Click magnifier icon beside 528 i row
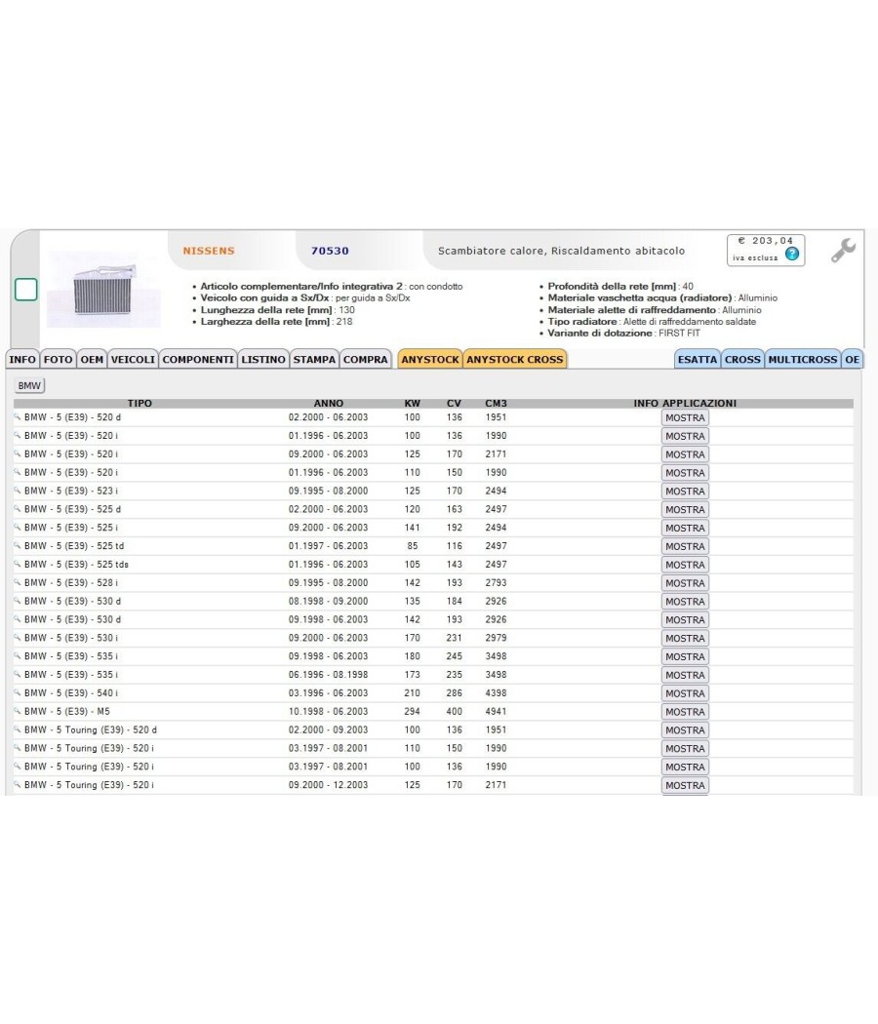Viewport: 878px width, 1024px height. tap(18, 582)
